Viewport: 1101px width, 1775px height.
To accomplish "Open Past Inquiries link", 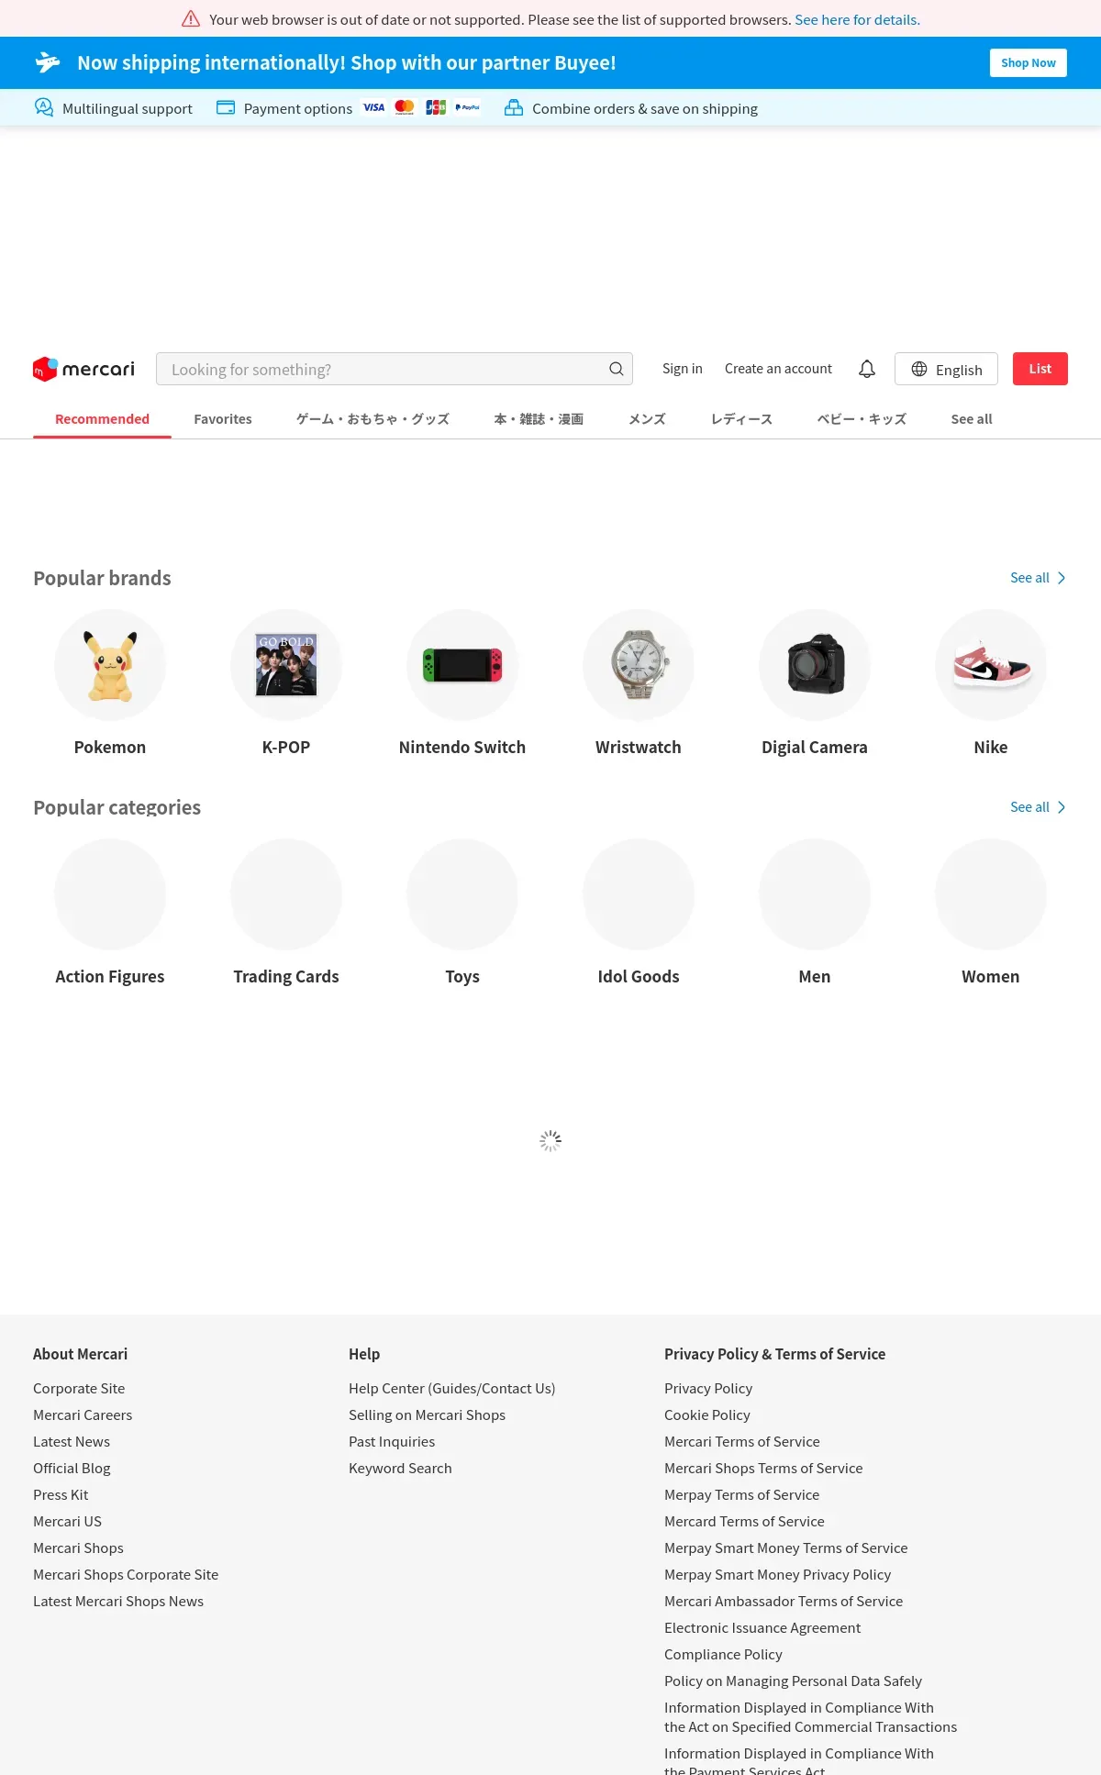I will 392,1442.
